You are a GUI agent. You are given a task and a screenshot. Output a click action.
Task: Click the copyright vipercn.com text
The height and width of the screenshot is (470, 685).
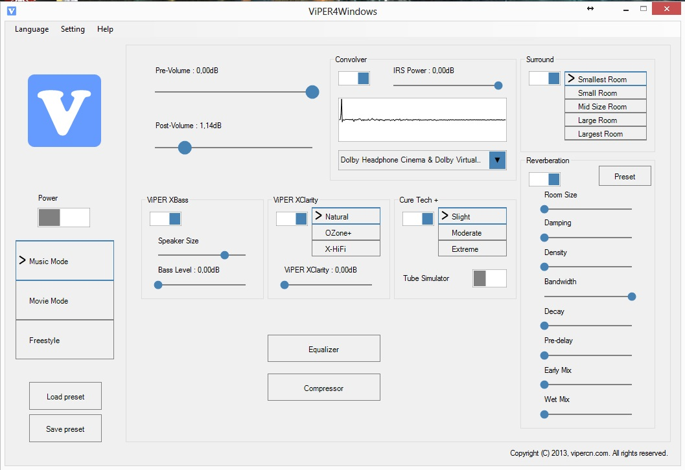point(589,453)
